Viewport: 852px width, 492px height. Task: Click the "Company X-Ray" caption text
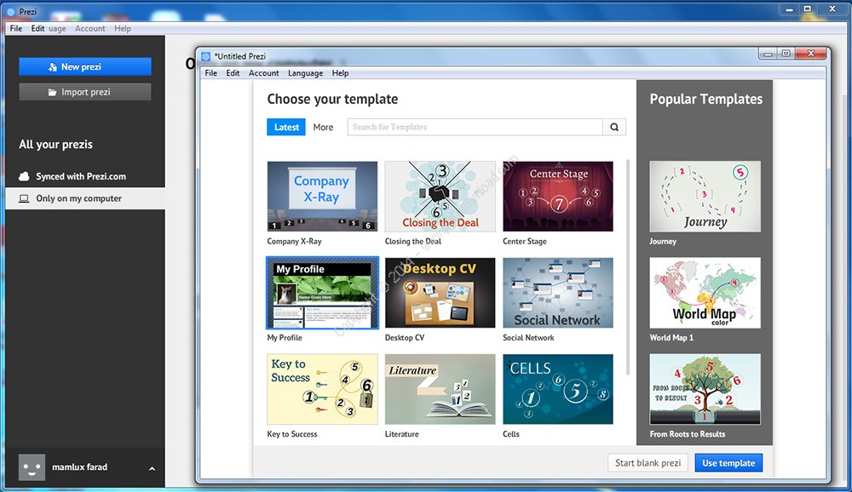(294, 241)
